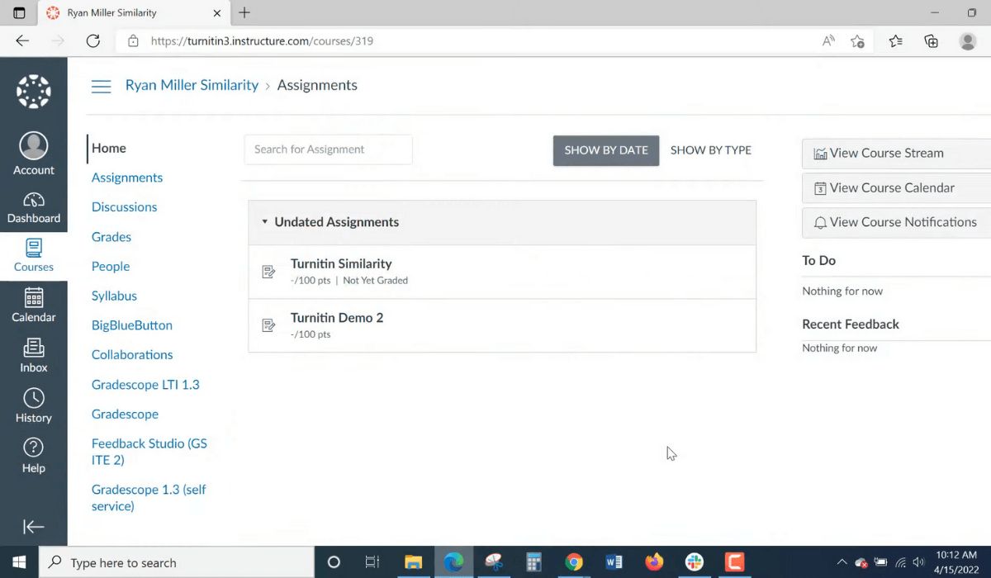The width and height of the screenshot is (991, 578).
Task: Open Calculator from taskbar
Action: click(533, 562)
